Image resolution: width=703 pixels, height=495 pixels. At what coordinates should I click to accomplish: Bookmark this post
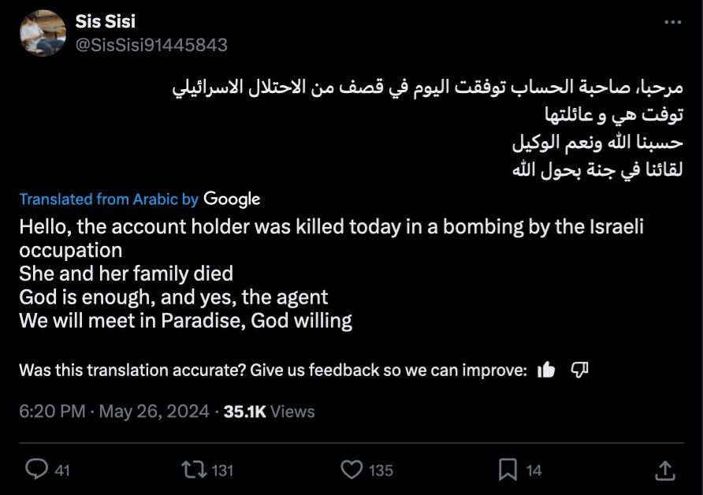point(508,470)
